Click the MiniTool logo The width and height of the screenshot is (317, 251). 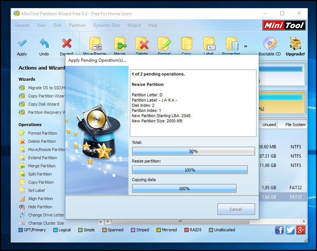pos(284,25)
